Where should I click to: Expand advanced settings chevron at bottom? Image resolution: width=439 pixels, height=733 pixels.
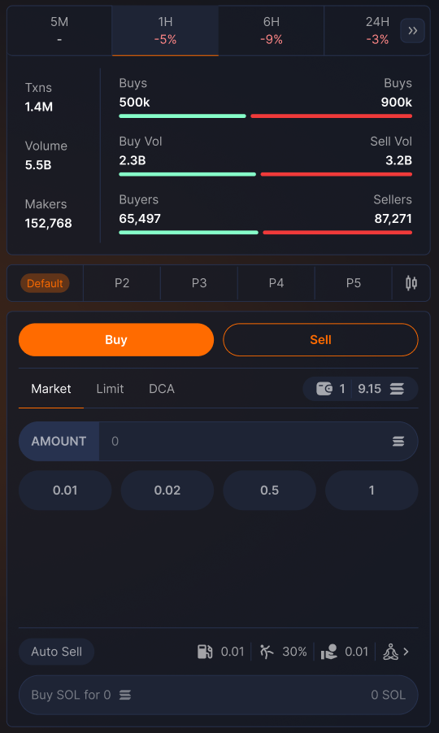pos(406,652)
